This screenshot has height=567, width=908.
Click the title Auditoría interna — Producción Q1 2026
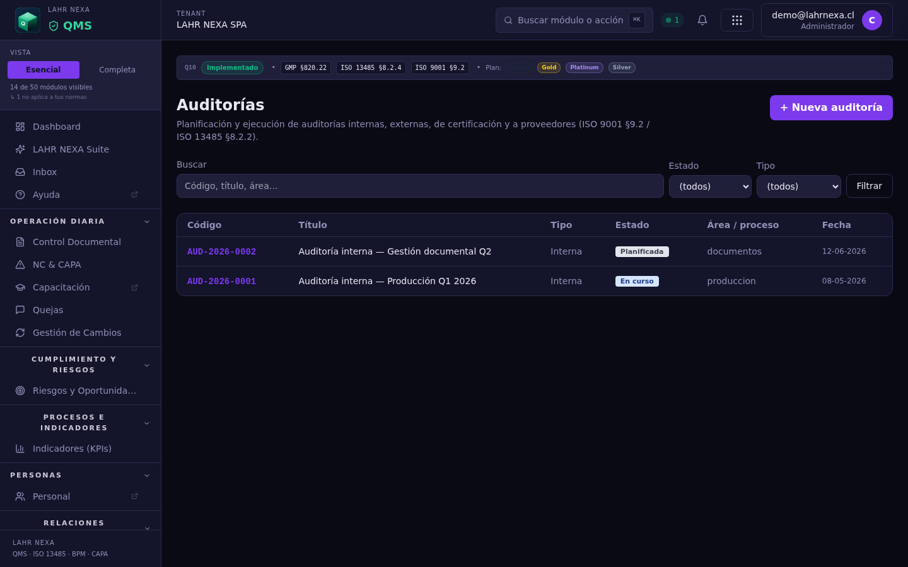pos(387,281)
